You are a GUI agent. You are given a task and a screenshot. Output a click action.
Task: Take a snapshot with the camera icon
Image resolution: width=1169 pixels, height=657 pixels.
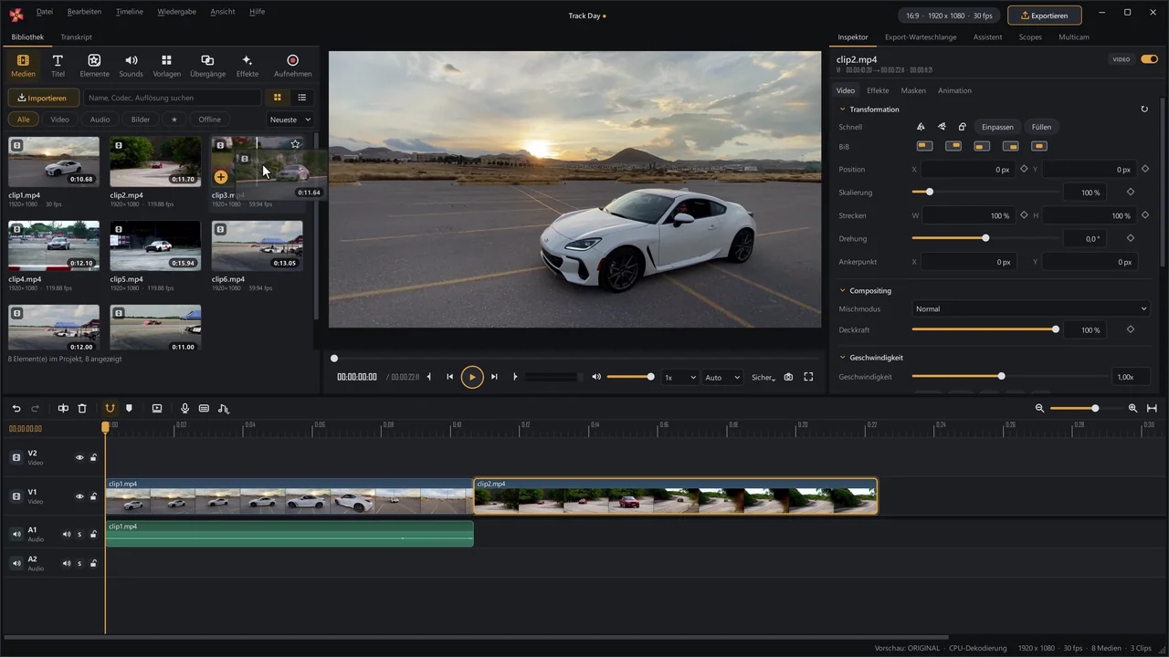point(788,377)
